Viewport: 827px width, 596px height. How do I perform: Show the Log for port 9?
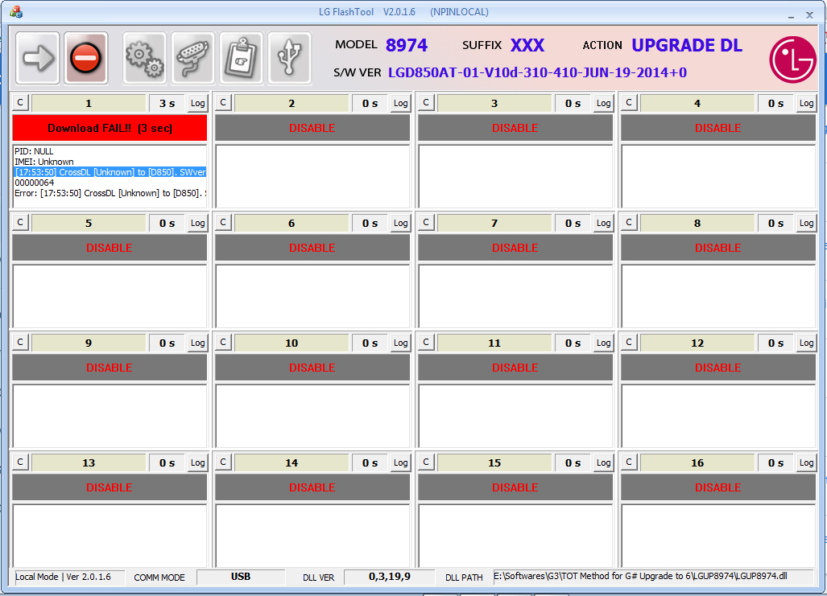[198, 343]
